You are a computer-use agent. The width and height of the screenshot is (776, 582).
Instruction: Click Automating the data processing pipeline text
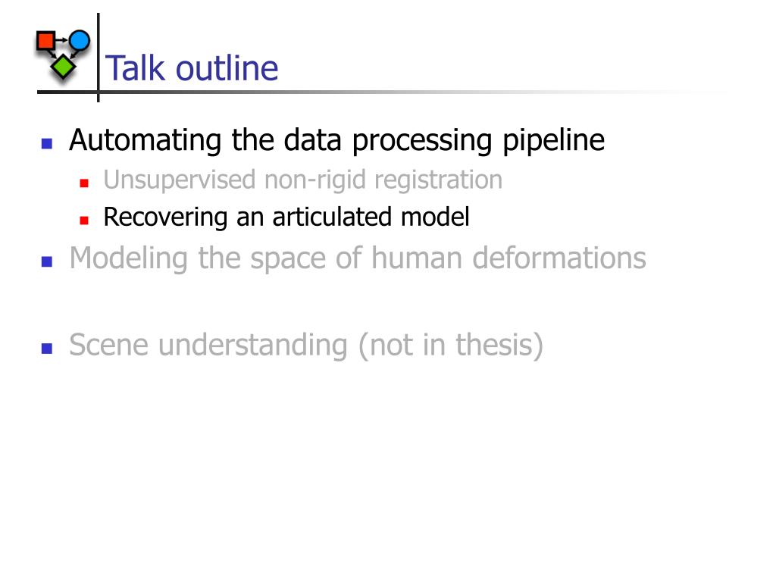pyautogui.click(x=336, y=140)
